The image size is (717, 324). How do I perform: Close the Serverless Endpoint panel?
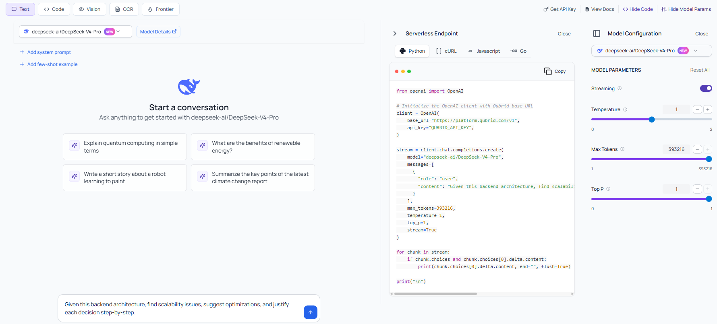coord(564,34)
